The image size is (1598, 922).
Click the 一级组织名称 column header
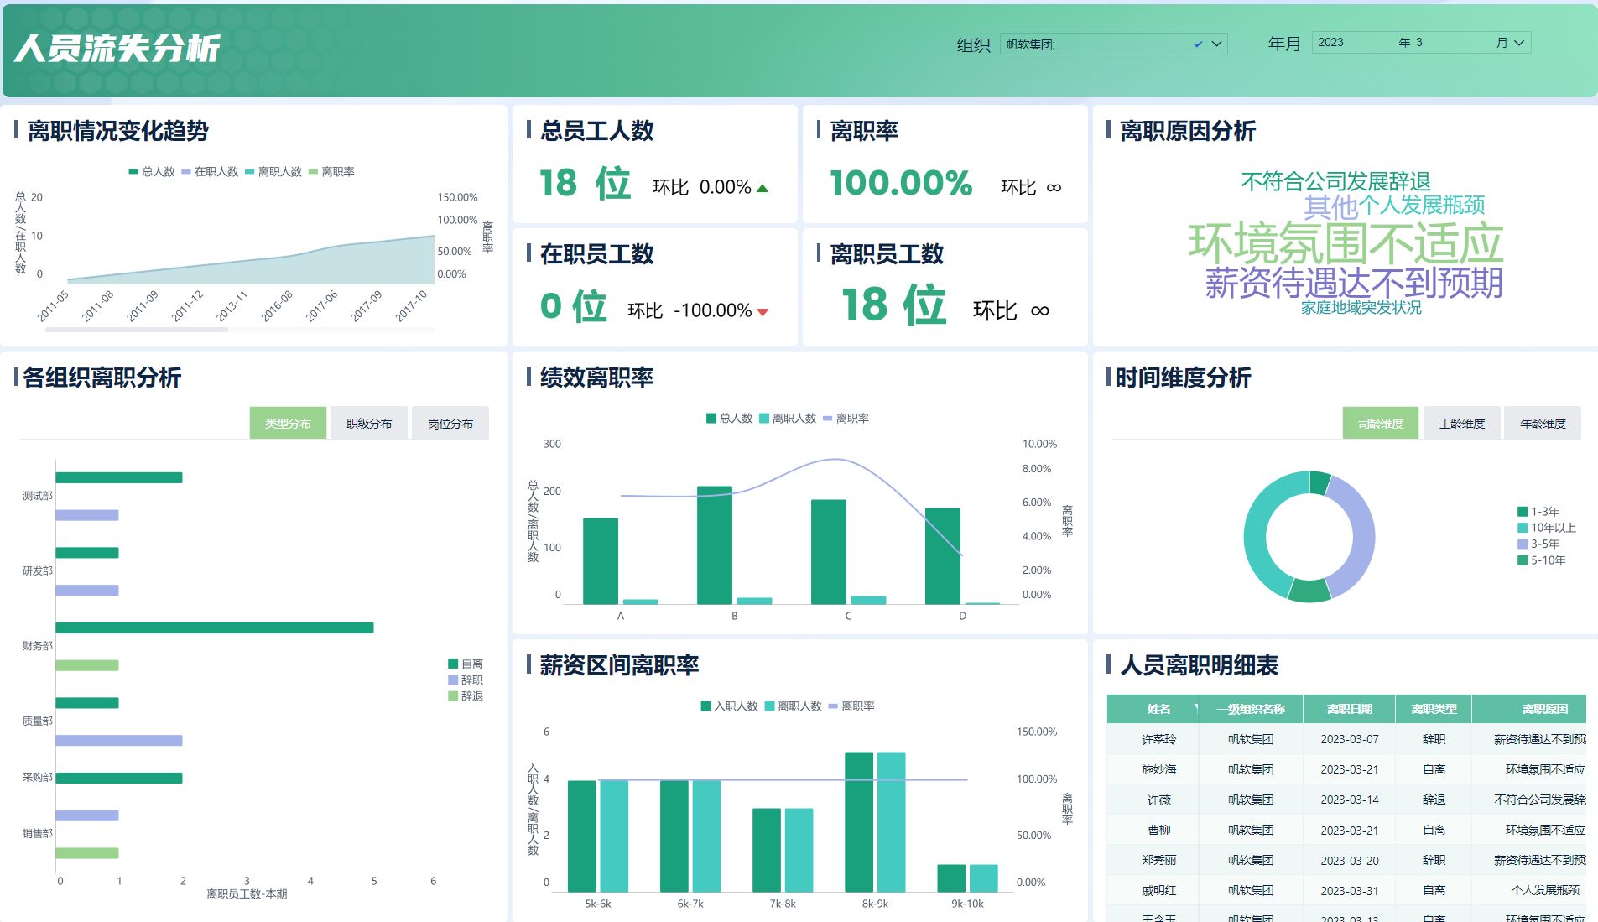point(1251,709)
